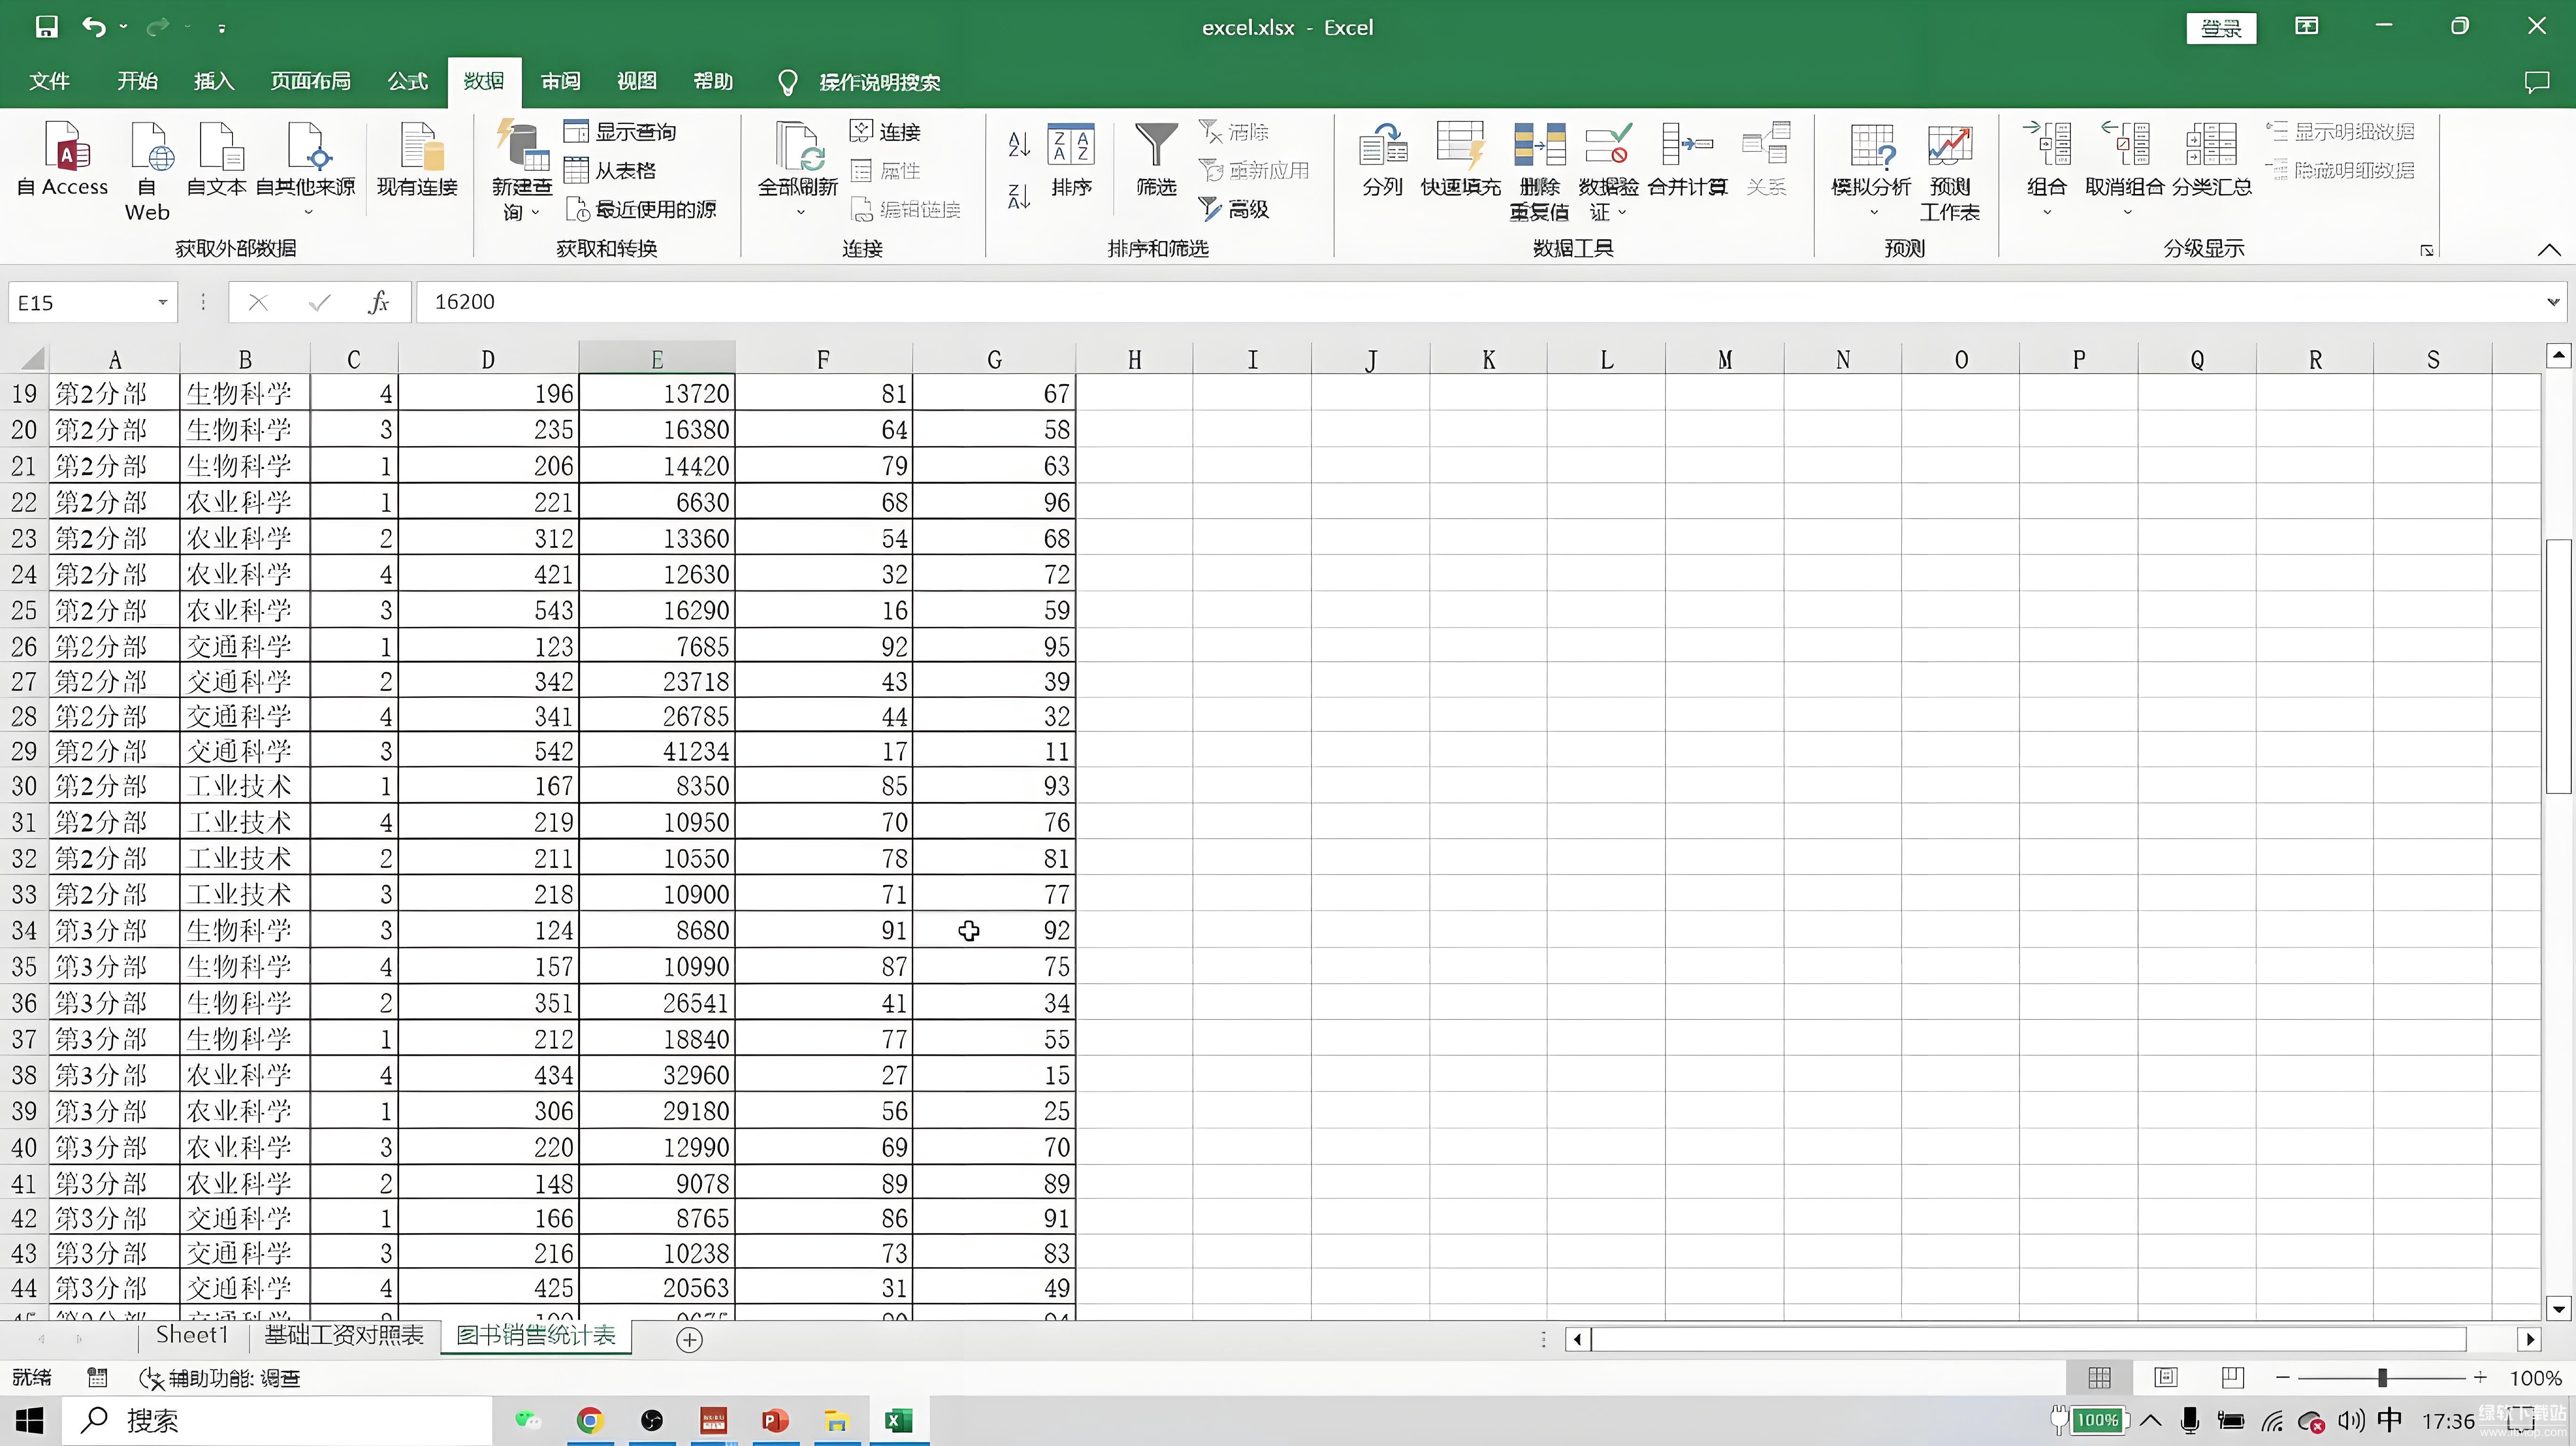This screenshot has width=2576, height=1446.
Task: Click the Save icon in quick access toolbar
Action: 46,27
